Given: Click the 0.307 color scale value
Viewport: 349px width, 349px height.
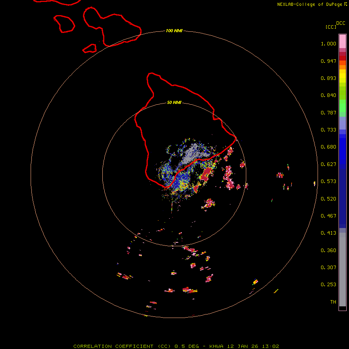Looking at the screenshot, I should 328,268.
